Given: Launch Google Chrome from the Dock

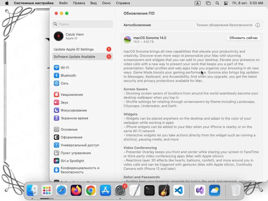Looking at the screenshot, I should (x=91, y=190).
